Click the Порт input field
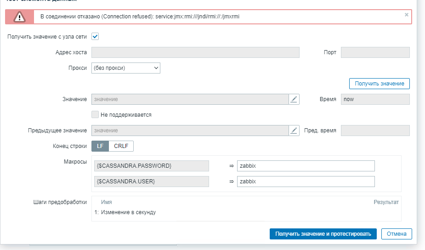 pos(375,52)
